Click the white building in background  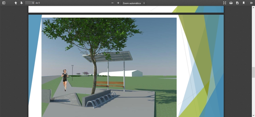coord(121,73)
